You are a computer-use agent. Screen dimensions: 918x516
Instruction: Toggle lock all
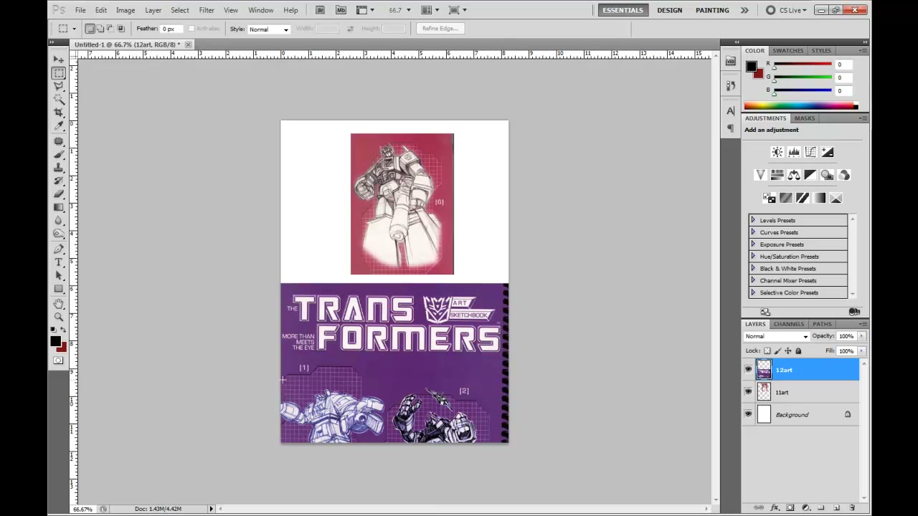point(798,350)
